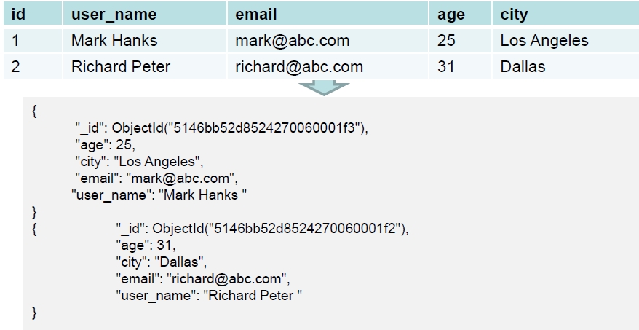Click the ObjectId line ending in 01f2
639x330 pixels.
tap(263, 229)
